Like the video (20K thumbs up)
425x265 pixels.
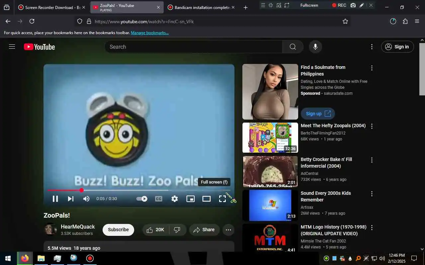(155, 230)
